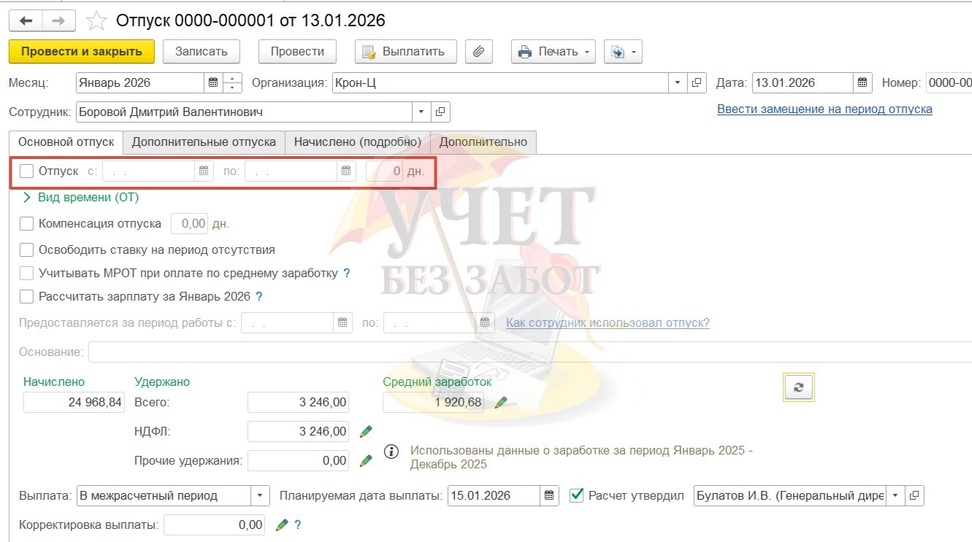Open calendar picker for document date
This screenshot has height=542, width=972.
coord(862,83)
